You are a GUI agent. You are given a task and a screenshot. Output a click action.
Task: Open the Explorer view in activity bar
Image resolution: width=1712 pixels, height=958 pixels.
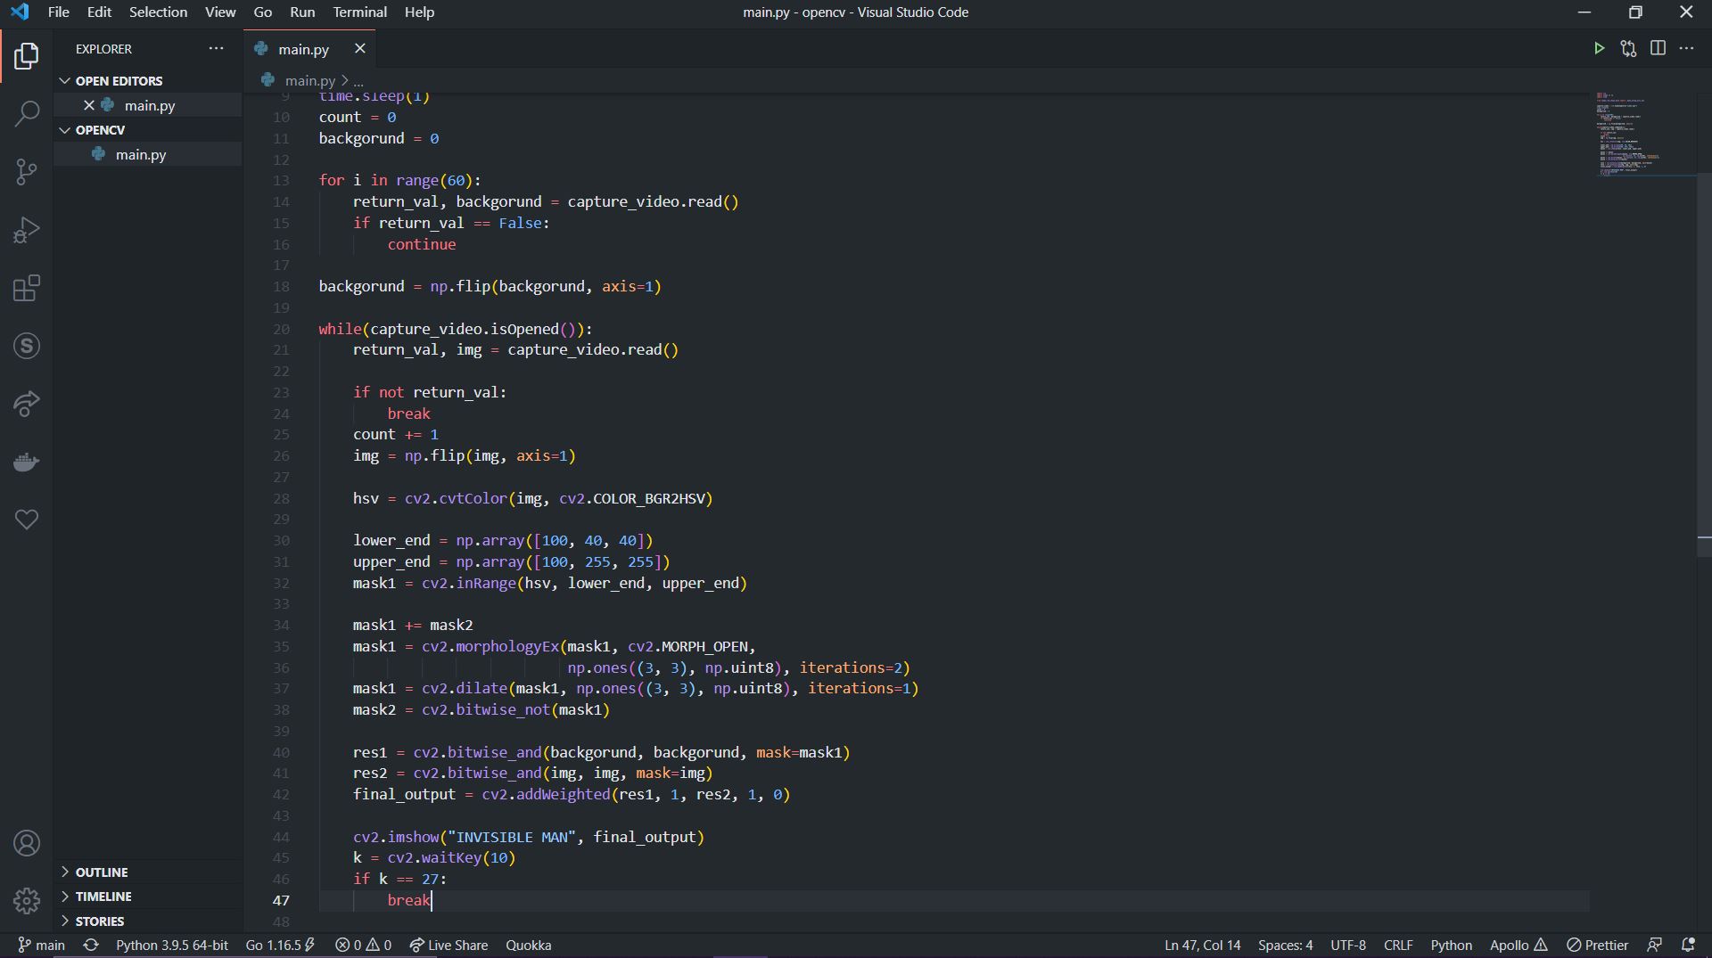tap(27, 56)
